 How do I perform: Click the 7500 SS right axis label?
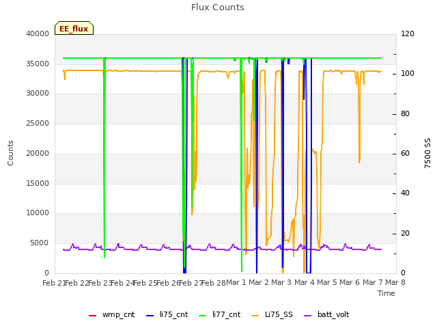point(427,153)
